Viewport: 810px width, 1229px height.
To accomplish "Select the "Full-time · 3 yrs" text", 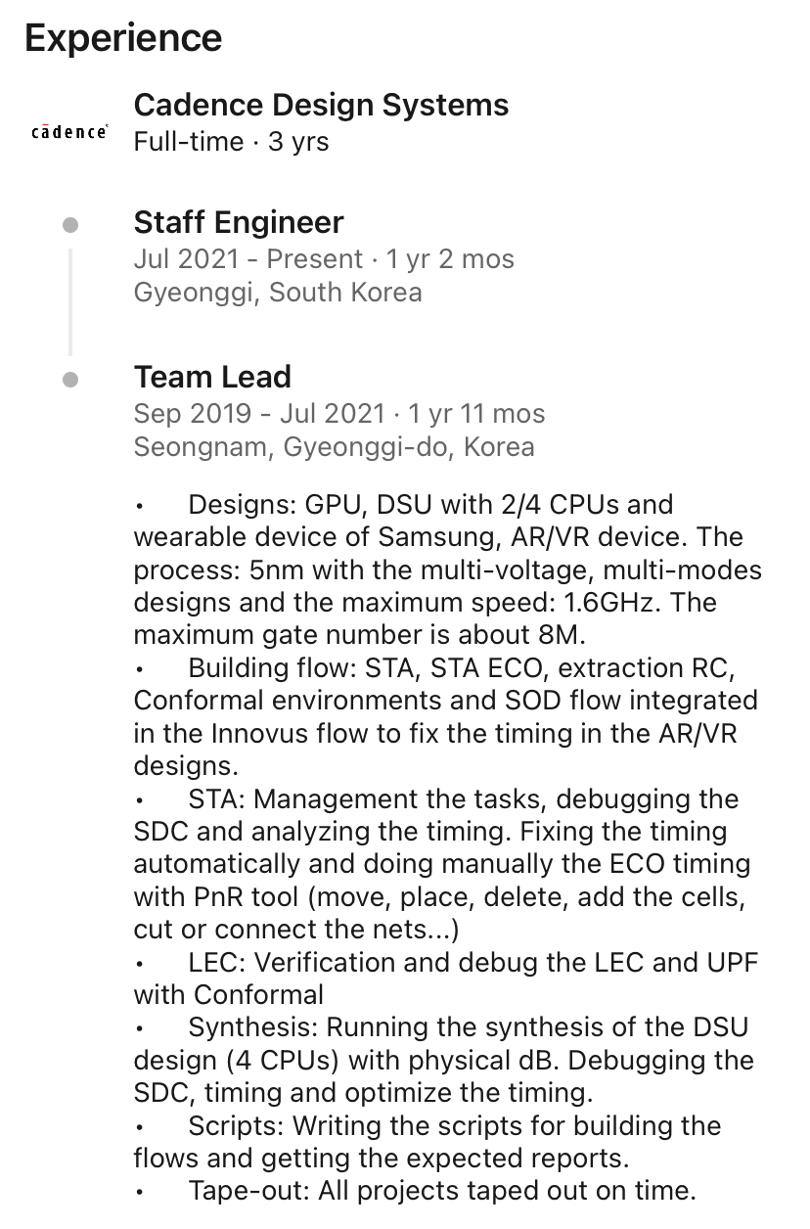I will pos(231,142).
